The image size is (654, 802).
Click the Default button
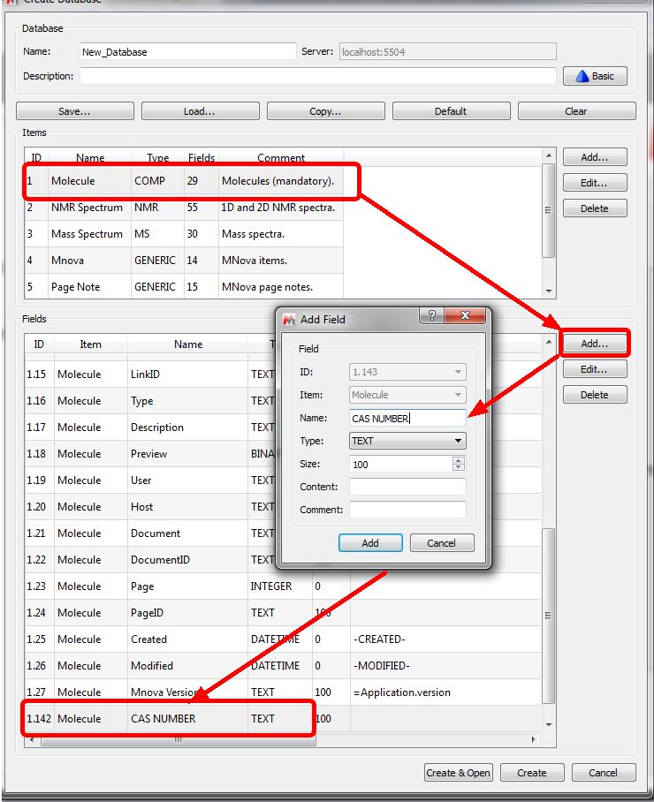coord(451,111)
